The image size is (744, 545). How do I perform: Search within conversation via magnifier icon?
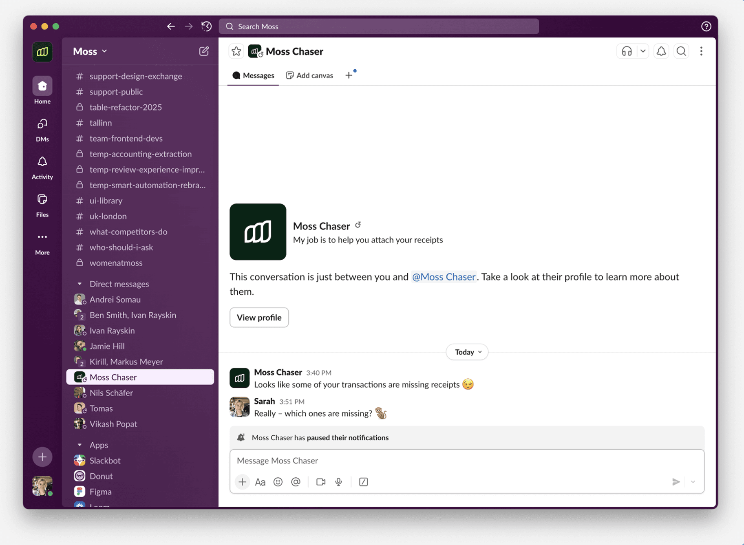tap(681, 51)
